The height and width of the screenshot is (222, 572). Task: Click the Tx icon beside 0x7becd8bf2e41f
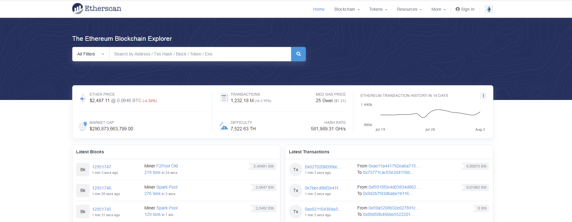click(x=296, y=190)
